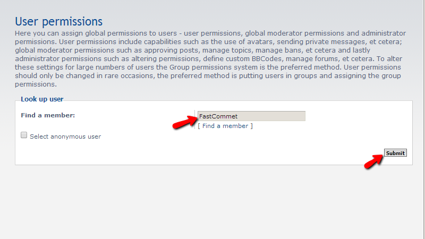
Task: Tick the Select anonymous user checkbox
Action: pos(24,135)
